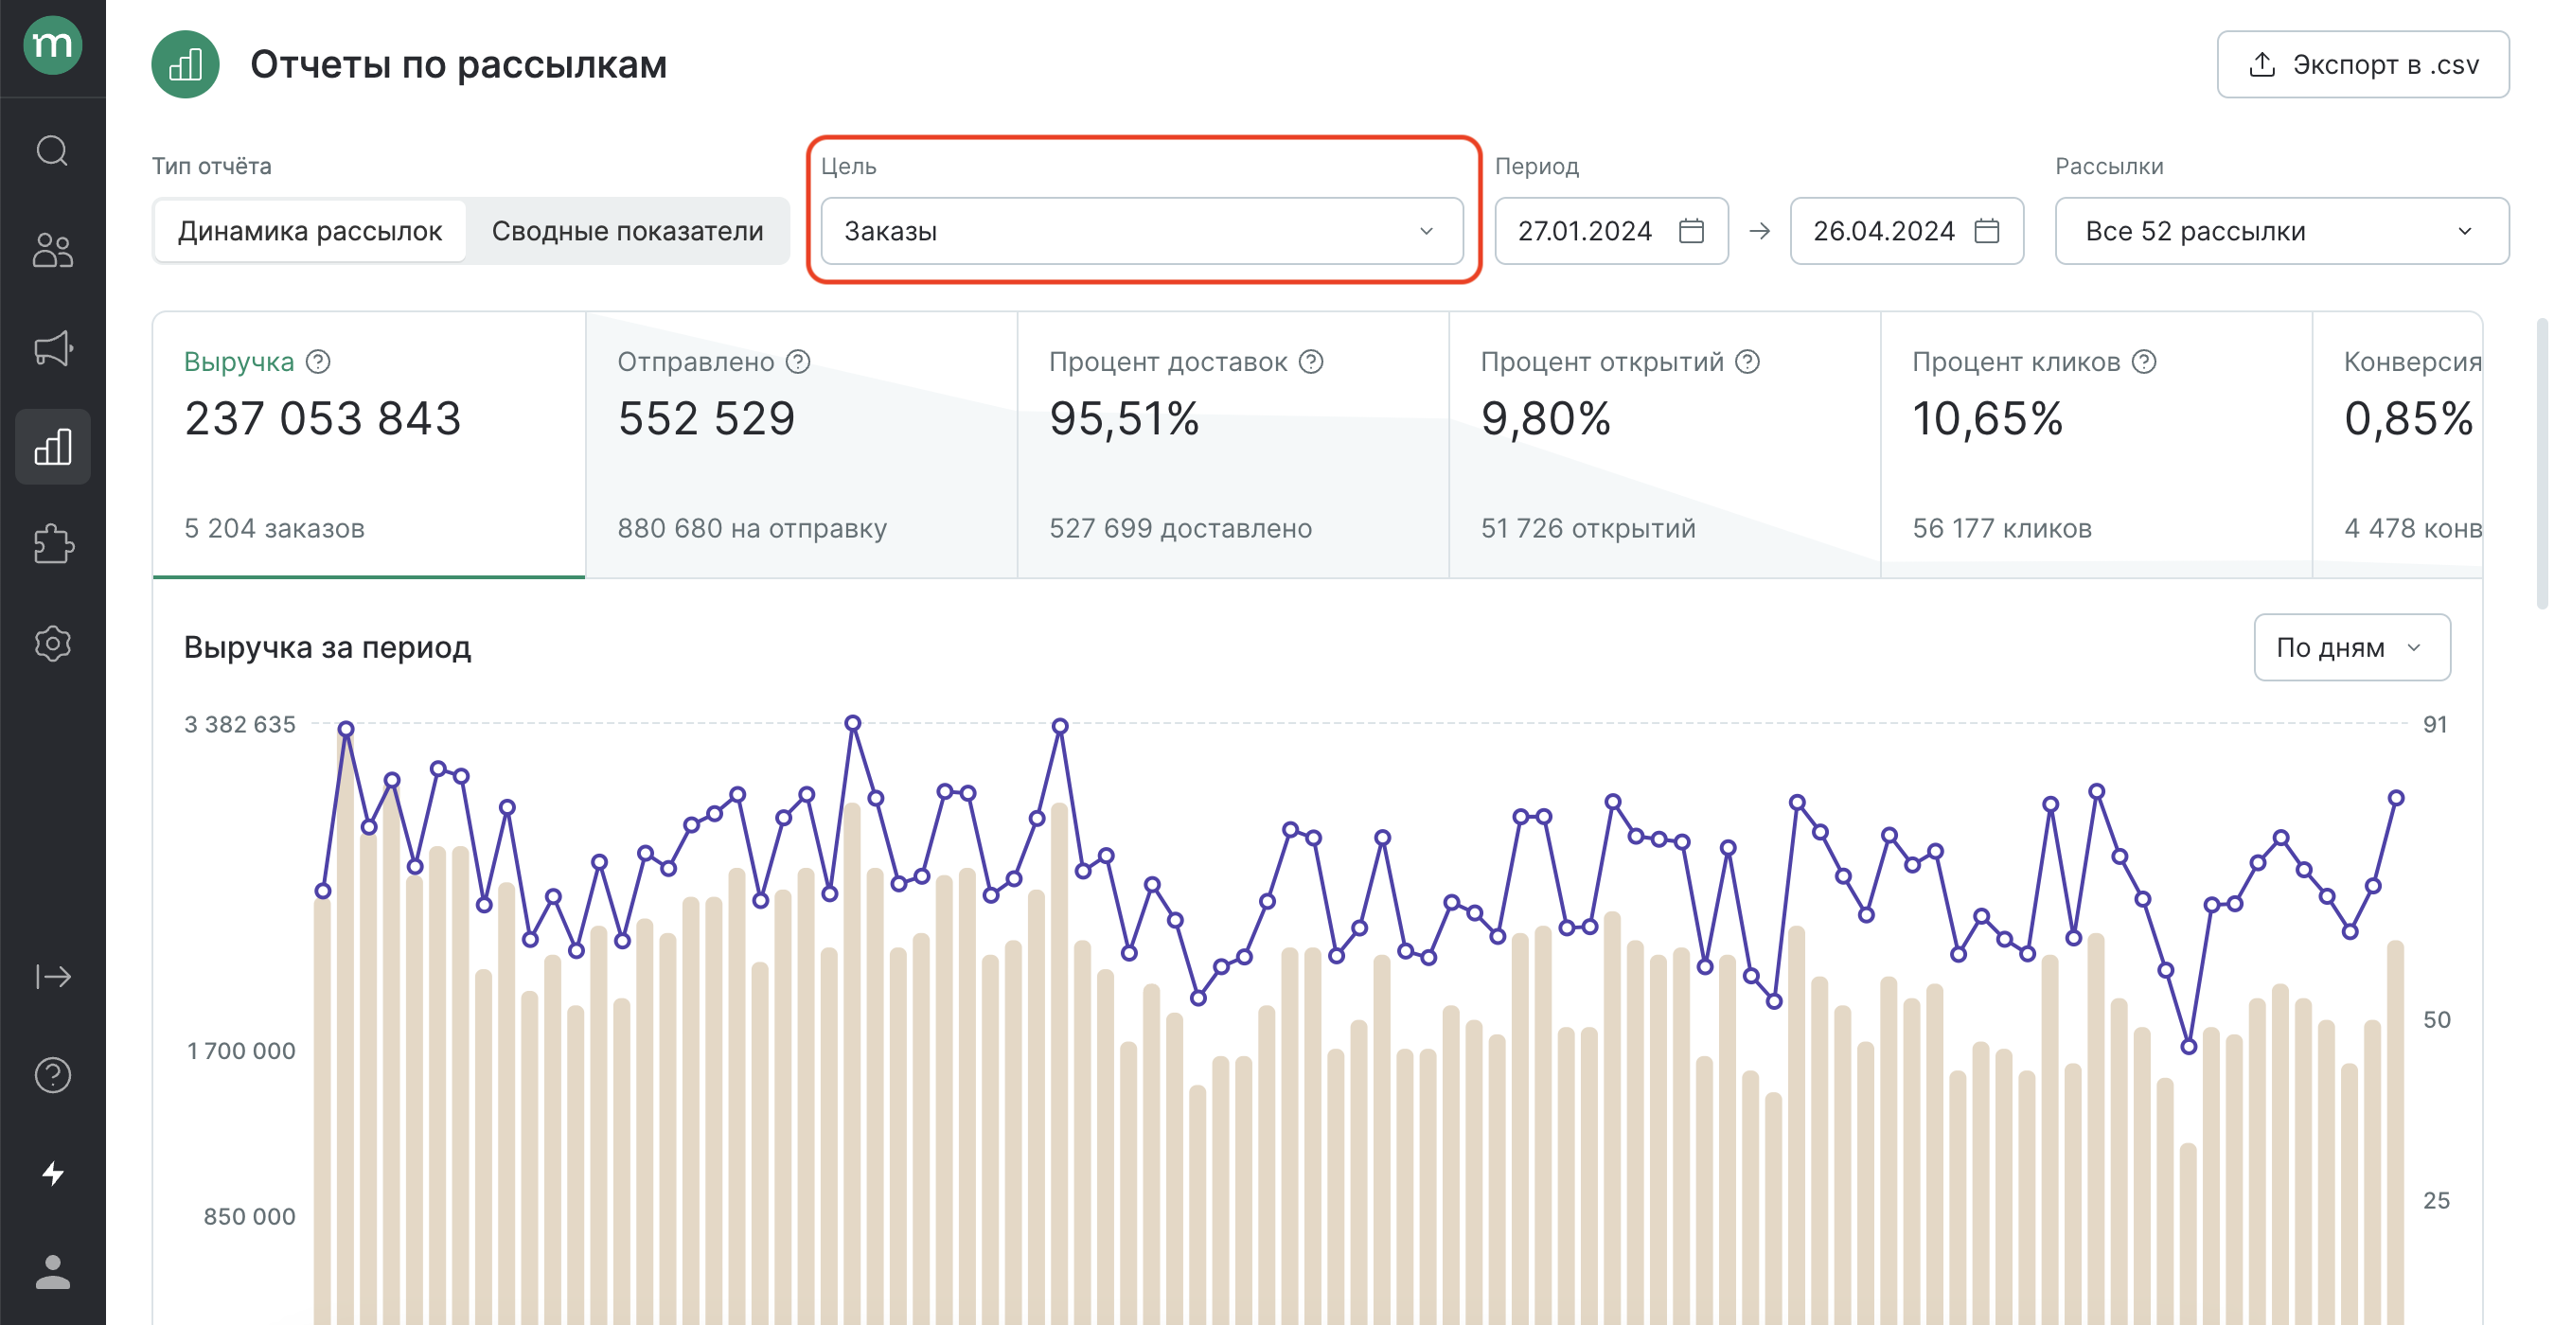Click the help icon next to Отправлено

click(x=798, y=362)
